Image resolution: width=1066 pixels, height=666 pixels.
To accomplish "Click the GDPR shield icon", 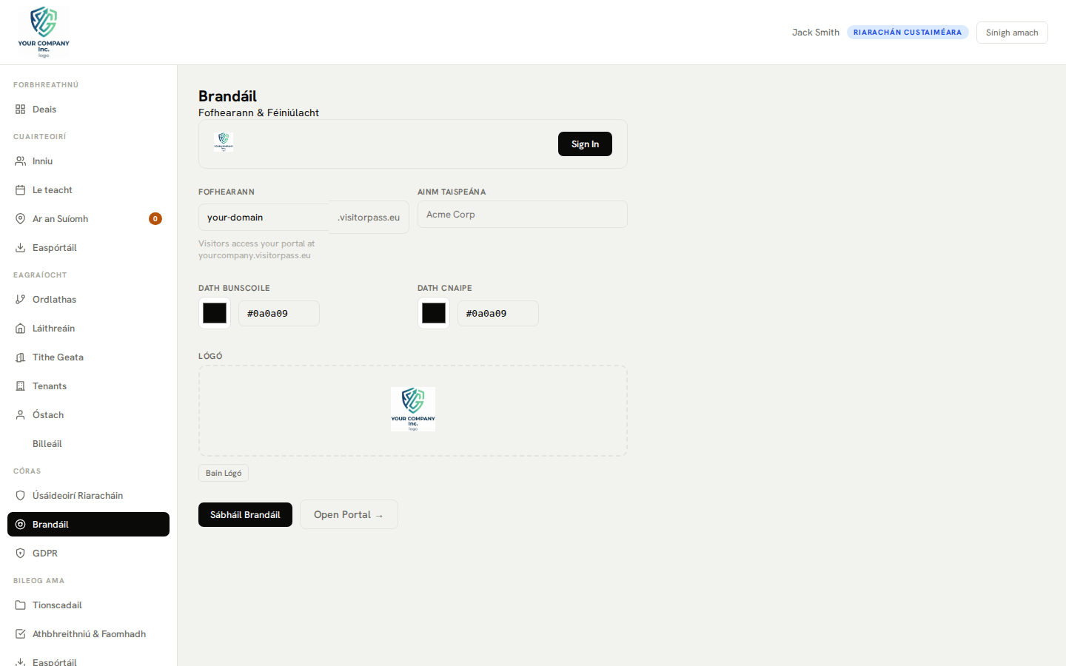I will tap(20, 554).
